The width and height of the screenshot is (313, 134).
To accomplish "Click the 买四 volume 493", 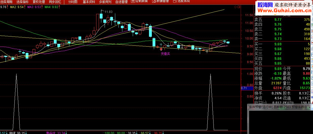I will [307, 59].
